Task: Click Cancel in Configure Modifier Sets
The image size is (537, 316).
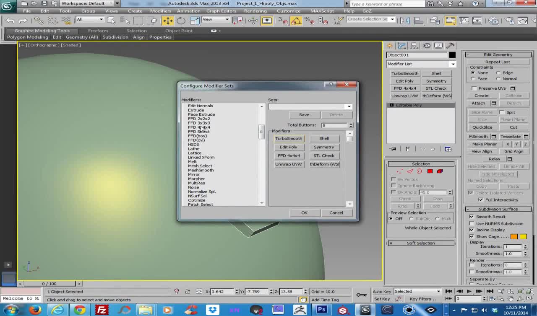Action: pos(336,213)
